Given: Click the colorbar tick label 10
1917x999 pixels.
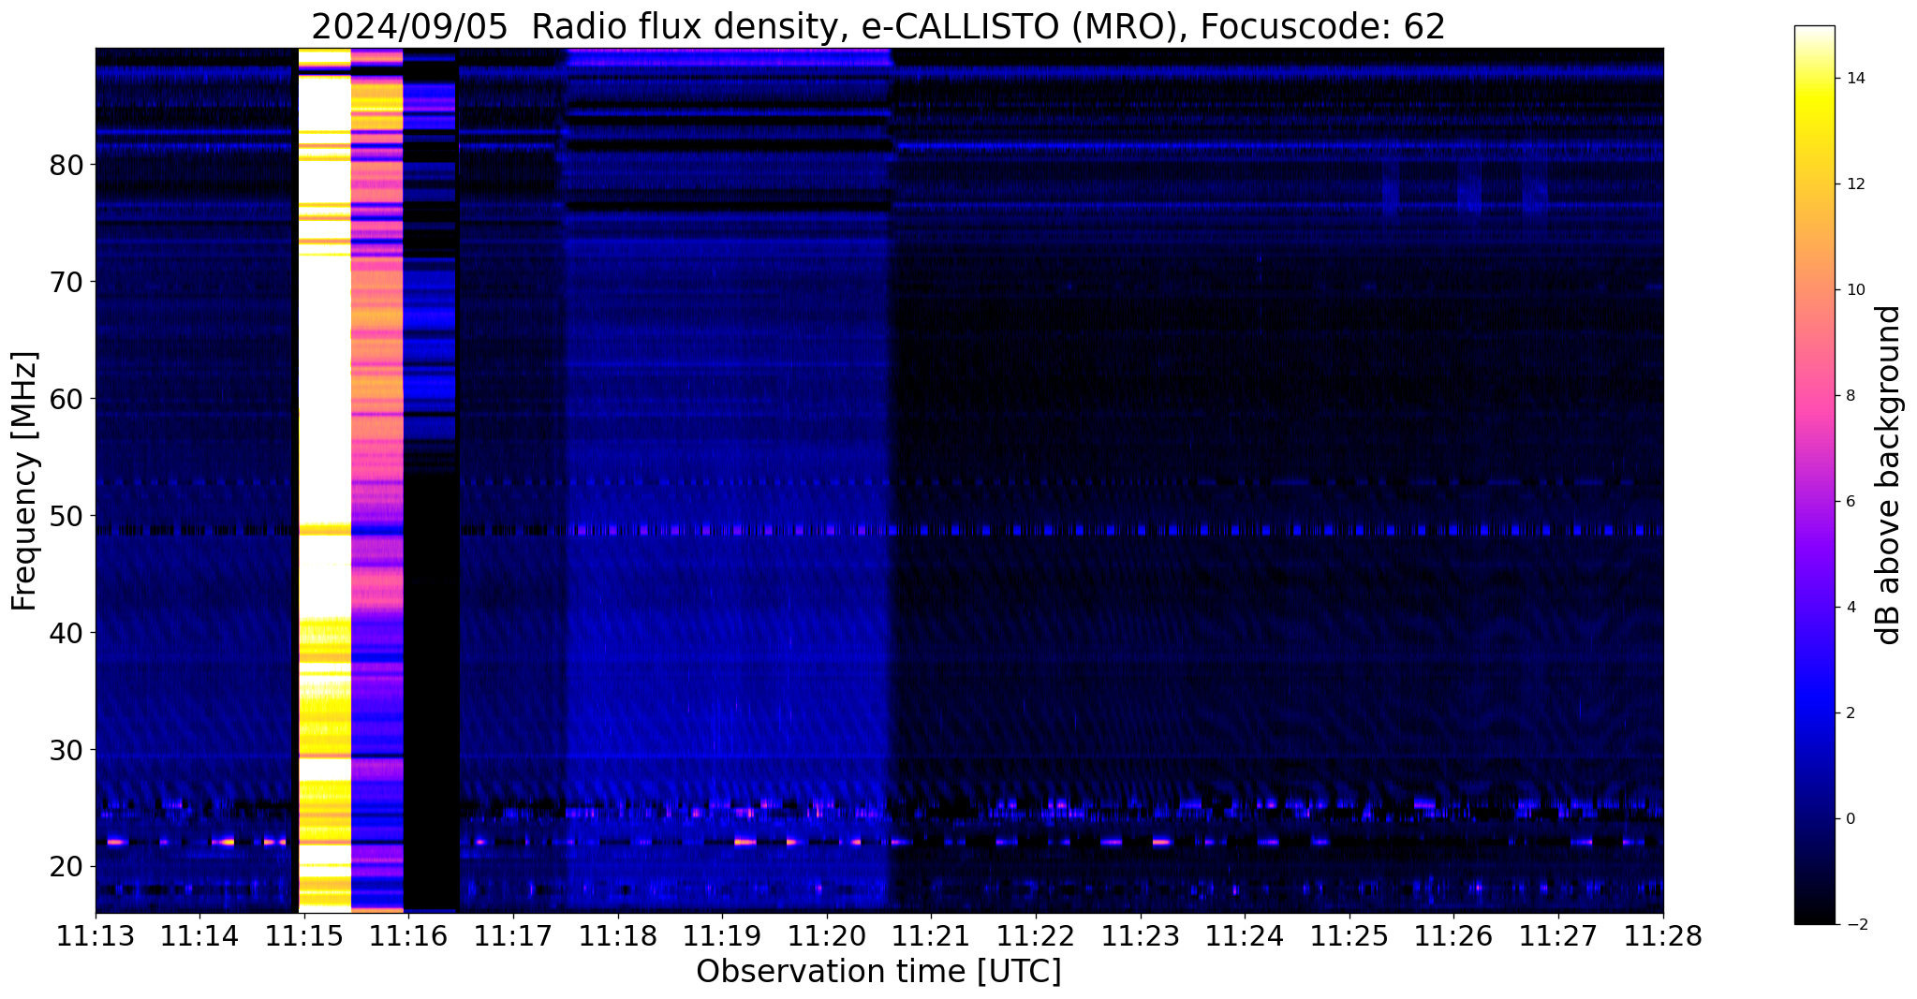Looking at the screenshot, I should (1854, 290).
